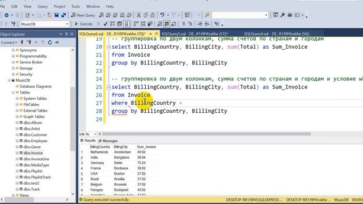Close the SQLQuery6.sql tab
Viewport: 363px width, 204px height.
pyautogui.click(x=157, y=34)
